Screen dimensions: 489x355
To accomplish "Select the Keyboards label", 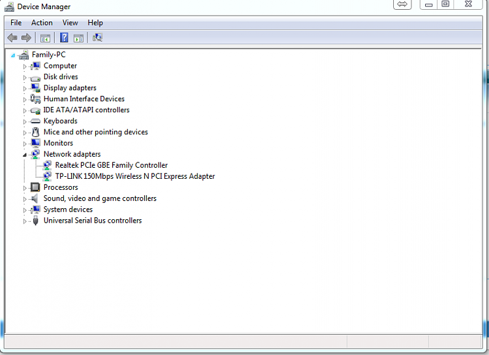I will (x=61, y=121).
